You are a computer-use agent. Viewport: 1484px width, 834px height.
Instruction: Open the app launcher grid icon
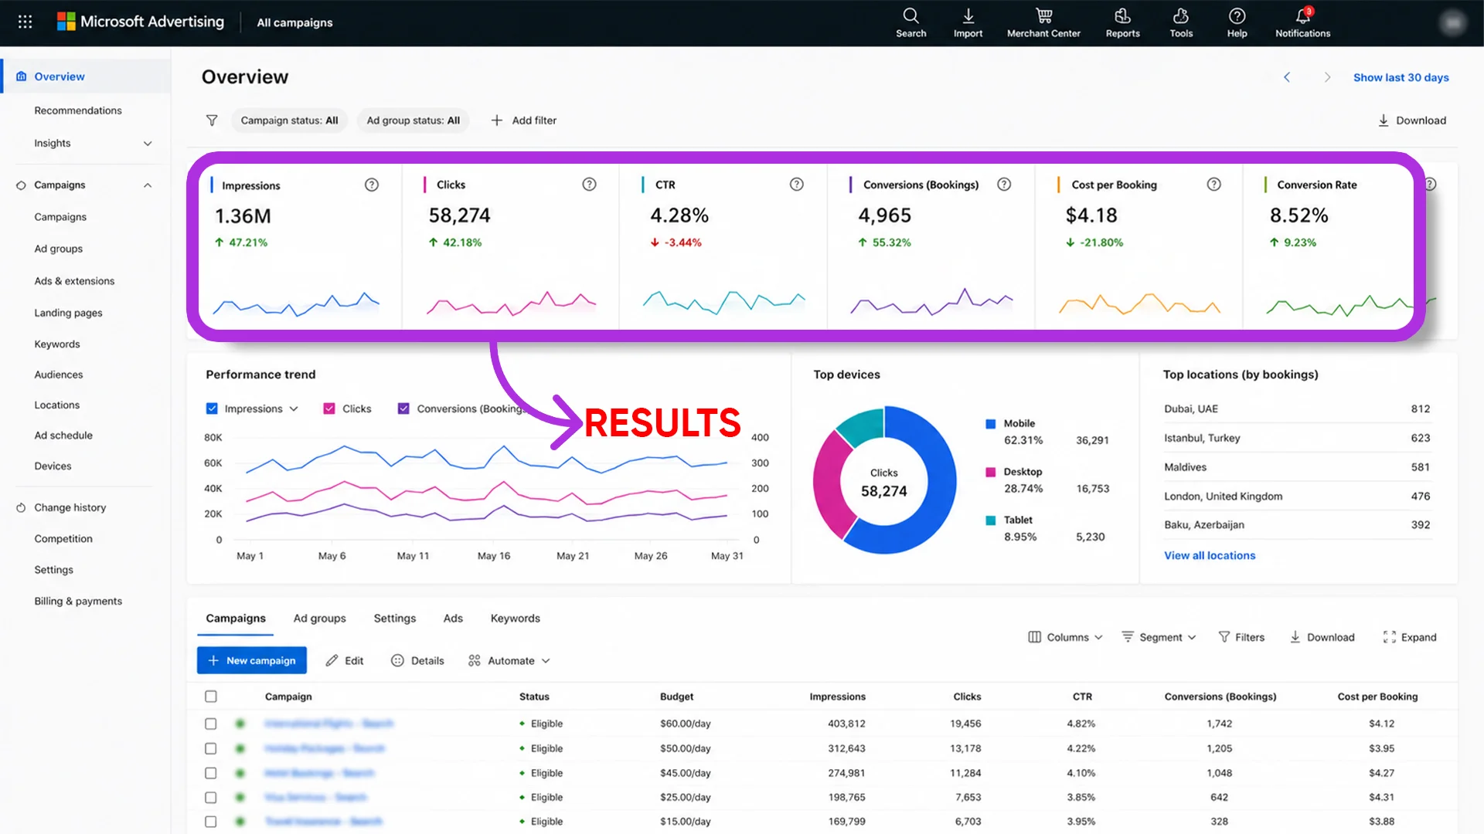[25, 22]
